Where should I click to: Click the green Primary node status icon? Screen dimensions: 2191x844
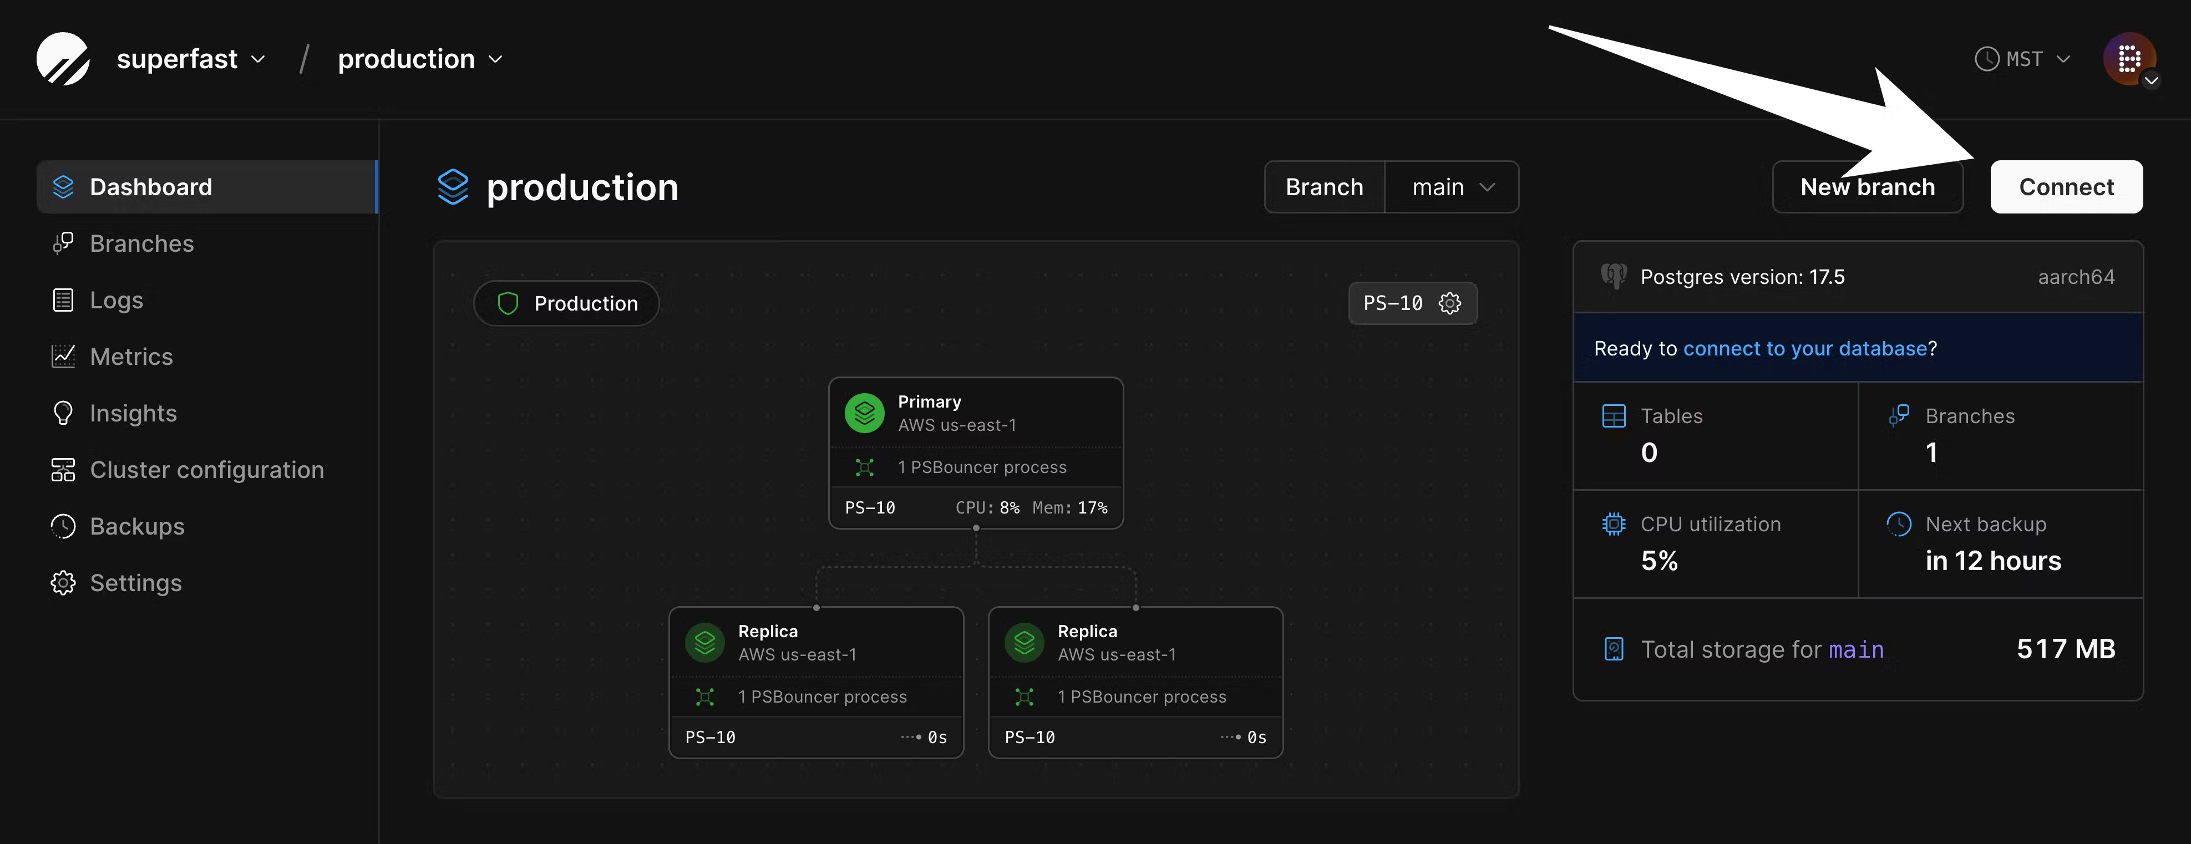[x=864, y=412]
